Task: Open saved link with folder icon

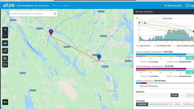Action: (5, 64)
